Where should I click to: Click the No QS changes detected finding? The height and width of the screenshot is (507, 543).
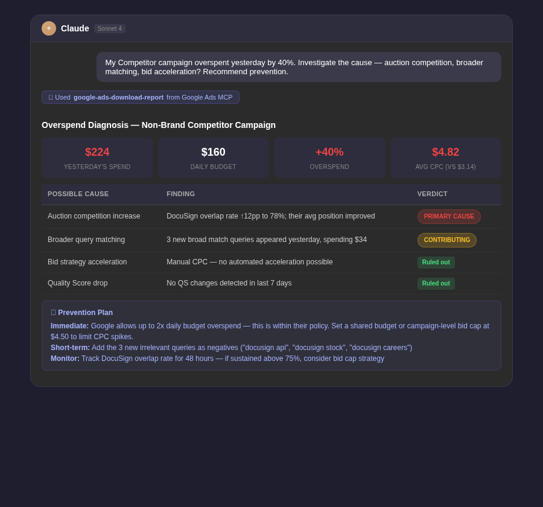pyautogui.click(x=229, y=283)
